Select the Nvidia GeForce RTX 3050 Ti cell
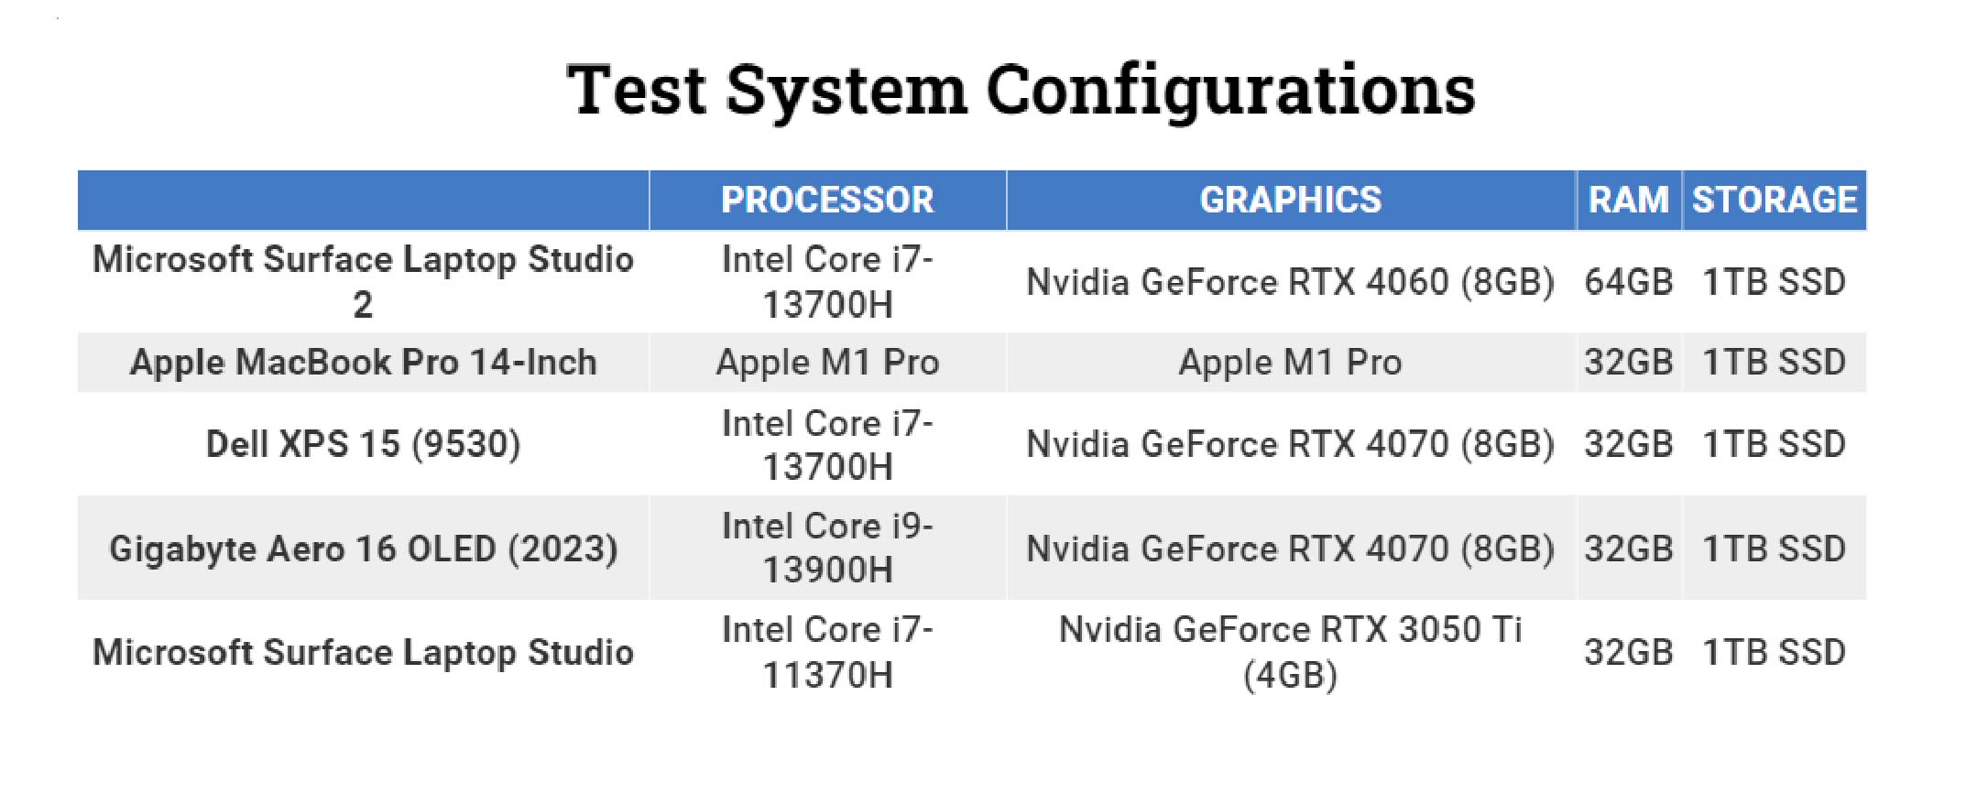This screenshot has height=793, width=1966. [x=1290, y=652]
